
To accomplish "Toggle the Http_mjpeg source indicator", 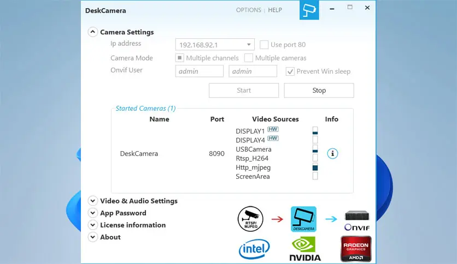I will (x=315, y=167).
